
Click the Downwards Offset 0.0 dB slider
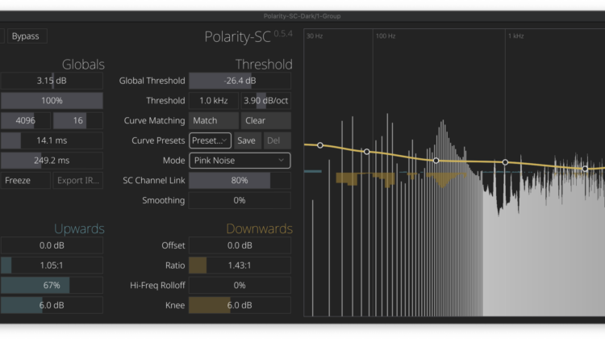coord(240,245)
